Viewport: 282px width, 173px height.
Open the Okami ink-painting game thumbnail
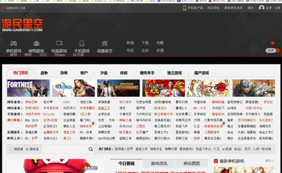[209, 88]
